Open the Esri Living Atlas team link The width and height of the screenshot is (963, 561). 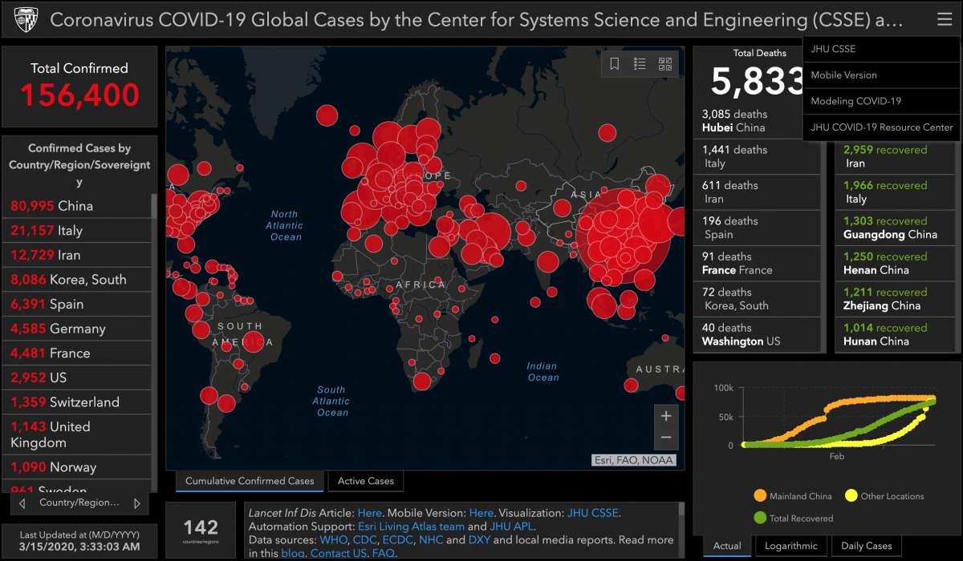pyautogui.click(x=411, y=527)
